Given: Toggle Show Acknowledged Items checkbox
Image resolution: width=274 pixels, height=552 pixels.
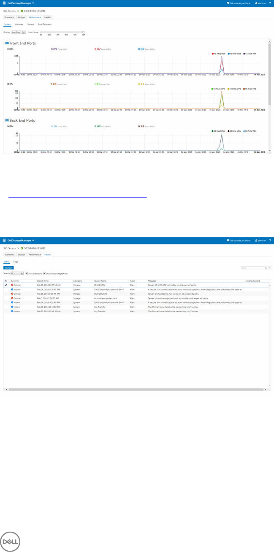Looking at the screenshot, I should click(44, 273).
